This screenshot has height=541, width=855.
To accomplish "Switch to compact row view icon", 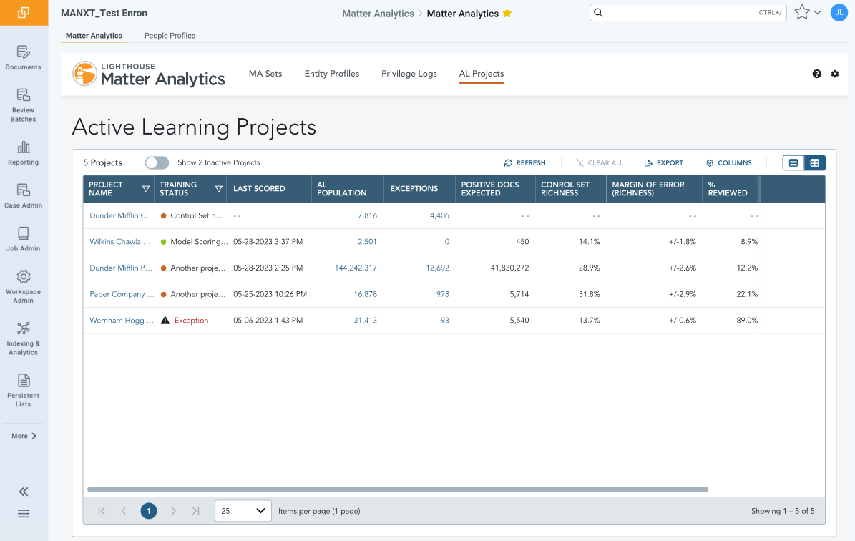I will 793,162.
